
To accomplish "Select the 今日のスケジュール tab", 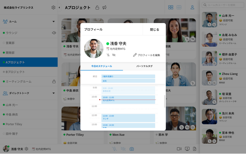I will (101, 66).
